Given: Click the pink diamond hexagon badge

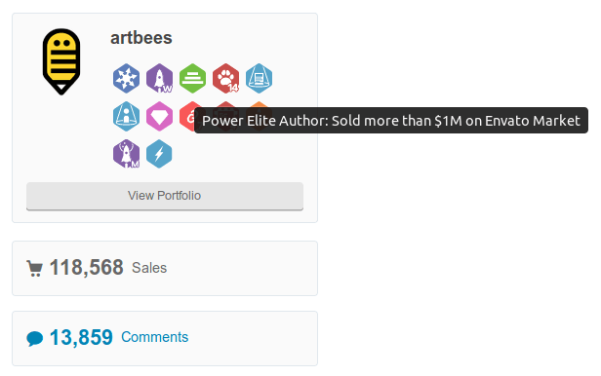Looking at the screenshot, I should pos(159,116).
